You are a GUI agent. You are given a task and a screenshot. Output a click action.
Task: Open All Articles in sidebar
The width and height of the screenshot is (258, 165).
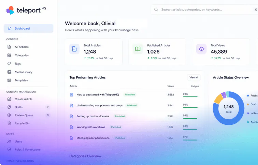coord(21,47)
